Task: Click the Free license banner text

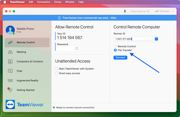Action: point(89,18)
